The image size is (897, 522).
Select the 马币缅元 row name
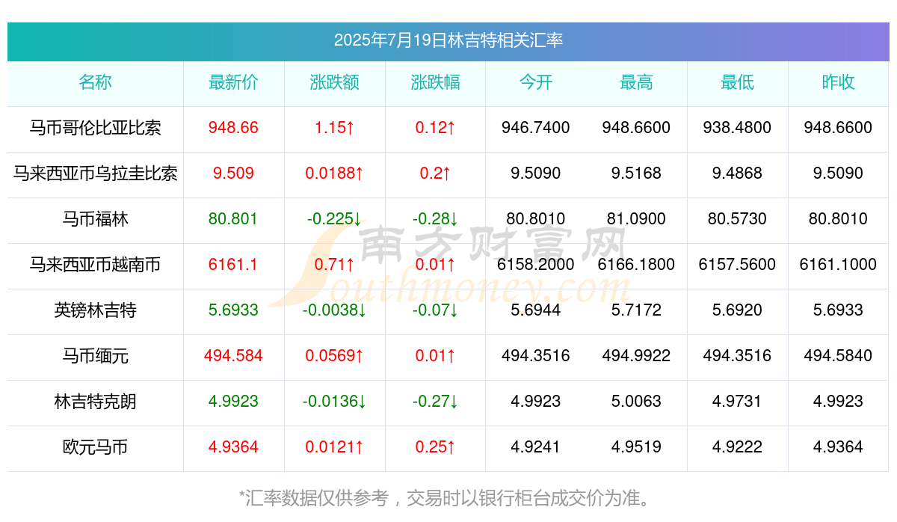[x=95, y=356]
